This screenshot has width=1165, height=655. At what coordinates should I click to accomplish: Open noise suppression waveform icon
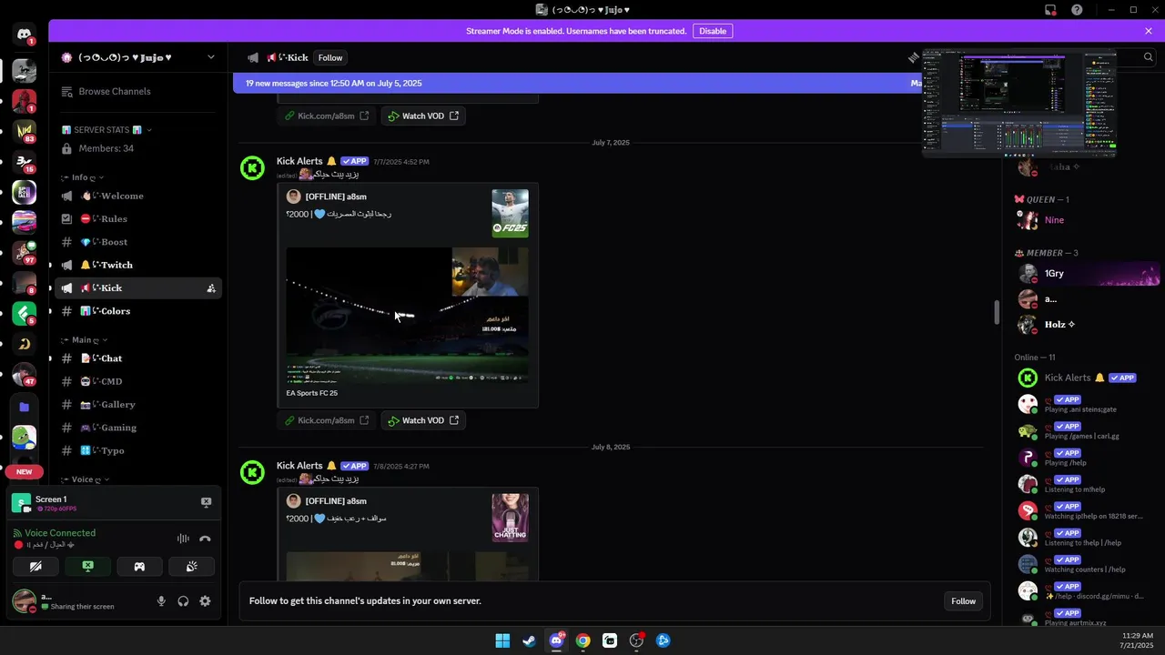click(x=183, y=539)
